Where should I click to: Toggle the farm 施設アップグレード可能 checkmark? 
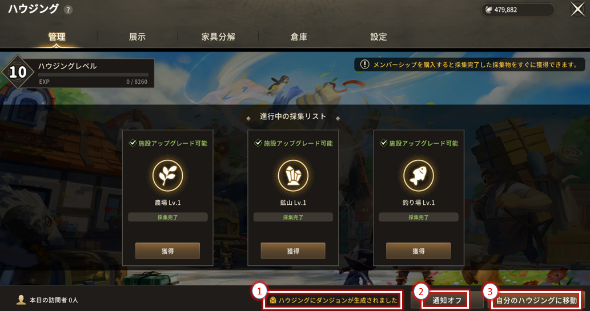[x=133, y=143]
